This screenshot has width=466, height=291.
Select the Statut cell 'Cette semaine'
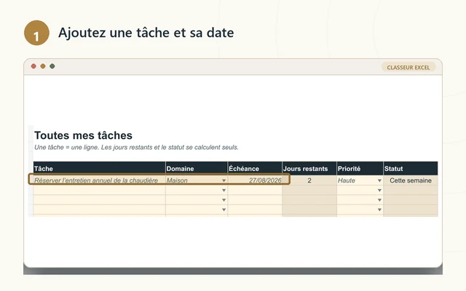[x=411, y=180]
